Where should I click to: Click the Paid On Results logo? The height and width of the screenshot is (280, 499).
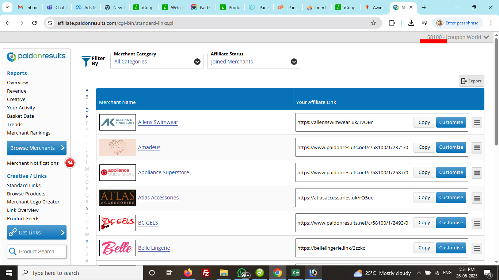tap(37, 57)
